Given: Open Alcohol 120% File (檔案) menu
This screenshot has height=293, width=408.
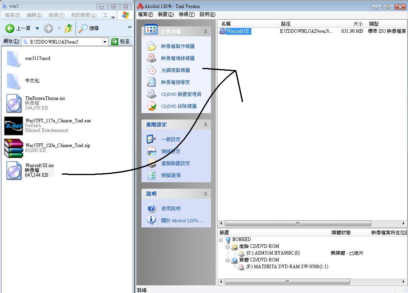Looking at the screenshot, I should 146,14.
